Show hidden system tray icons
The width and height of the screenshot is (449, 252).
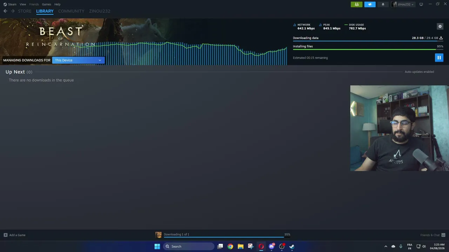386,246
